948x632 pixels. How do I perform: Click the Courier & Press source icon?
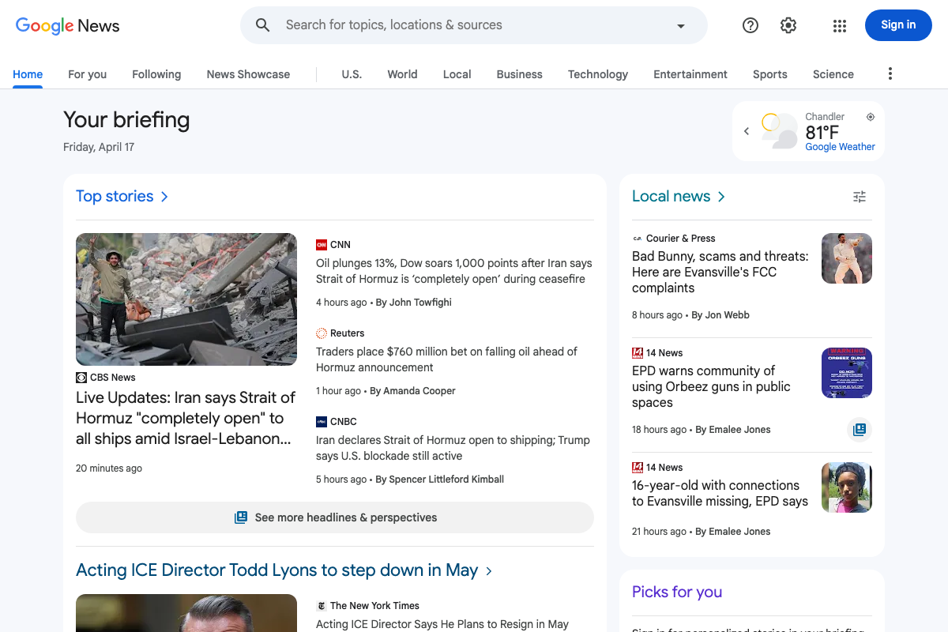(x=638, y=239)
